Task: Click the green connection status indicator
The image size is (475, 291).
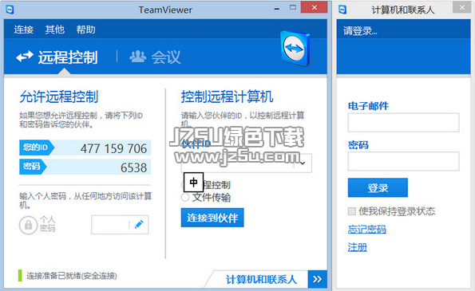Action: tap(20, 276)
